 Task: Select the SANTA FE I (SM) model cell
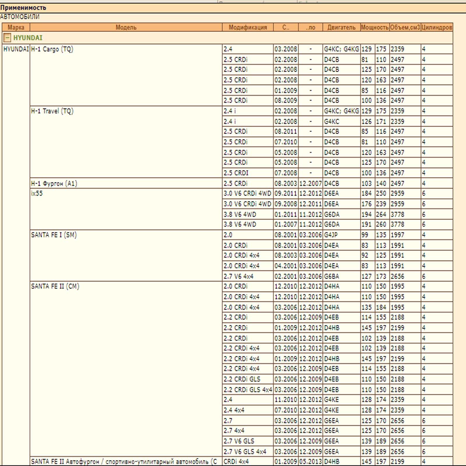click(54, 235)
